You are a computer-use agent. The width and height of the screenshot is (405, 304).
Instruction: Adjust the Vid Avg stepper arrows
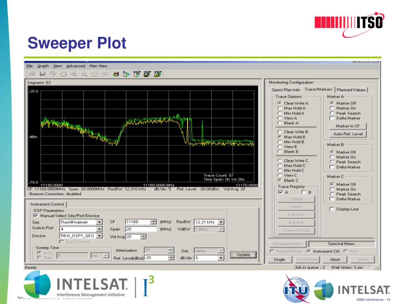(143, 237)
